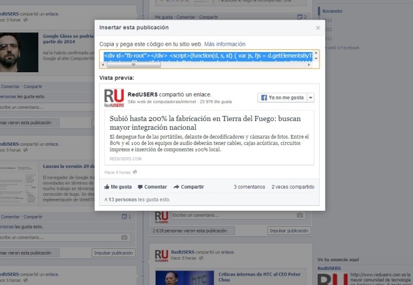This screenshot has width=413, height=285.
Task: Click Comentar in the preview footer
Action: point(152,187)
